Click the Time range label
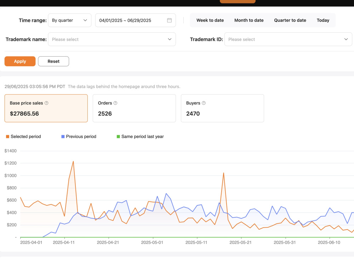This screenshot has width=354, height=266. coord(33,20)
